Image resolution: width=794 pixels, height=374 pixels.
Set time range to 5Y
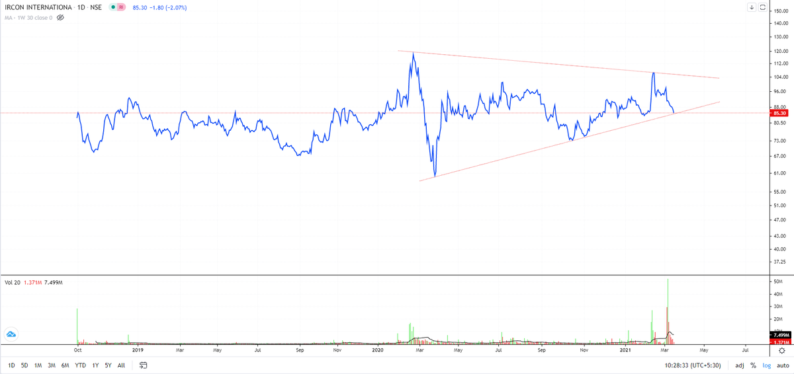pyautogui.click(x=108, y=365)
